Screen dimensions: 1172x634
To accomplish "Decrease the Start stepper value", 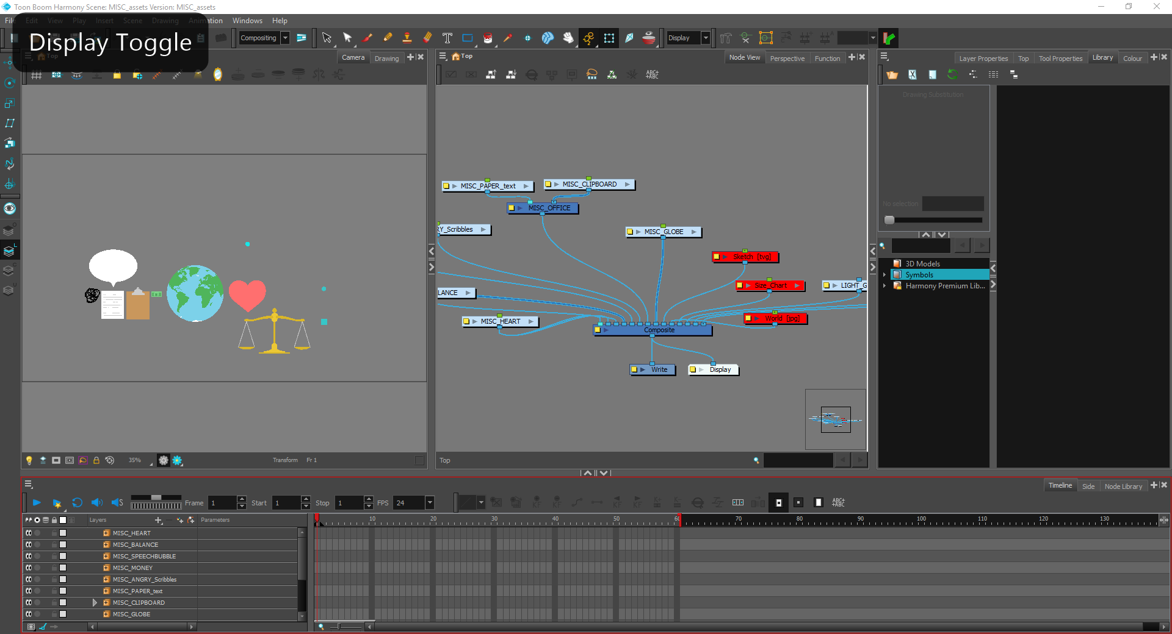I will [x=306, y=507].
